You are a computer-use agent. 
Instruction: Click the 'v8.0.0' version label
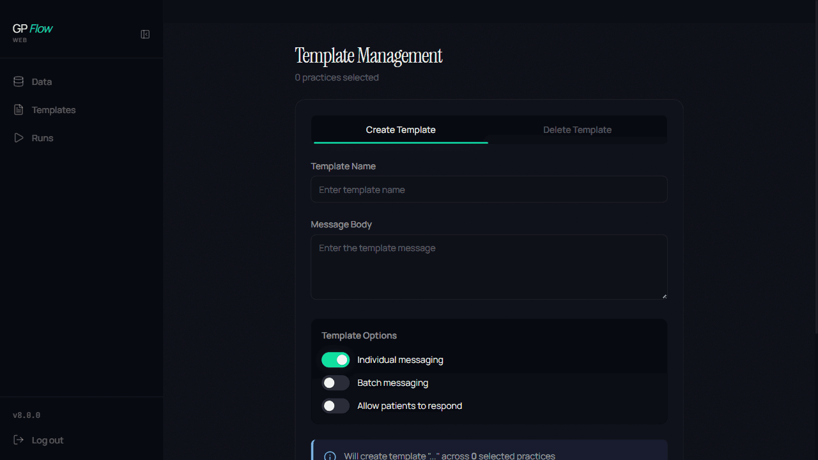[x=26, y=415]
